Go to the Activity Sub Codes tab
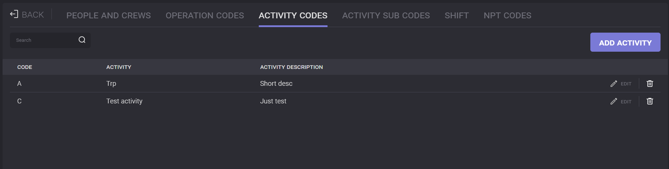 pyautogui.click(x=386, y=15)
